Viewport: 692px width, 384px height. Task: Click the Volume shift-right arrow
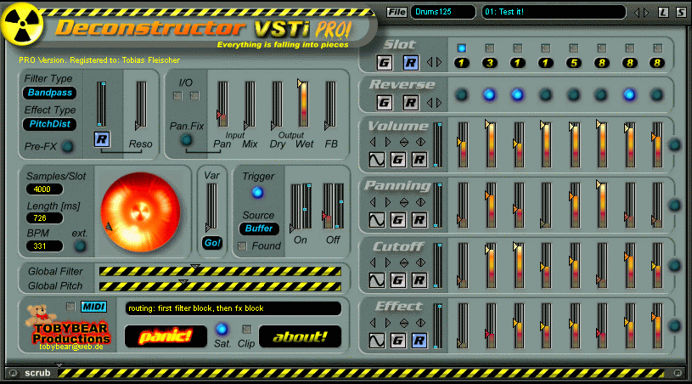coord(388,142)
